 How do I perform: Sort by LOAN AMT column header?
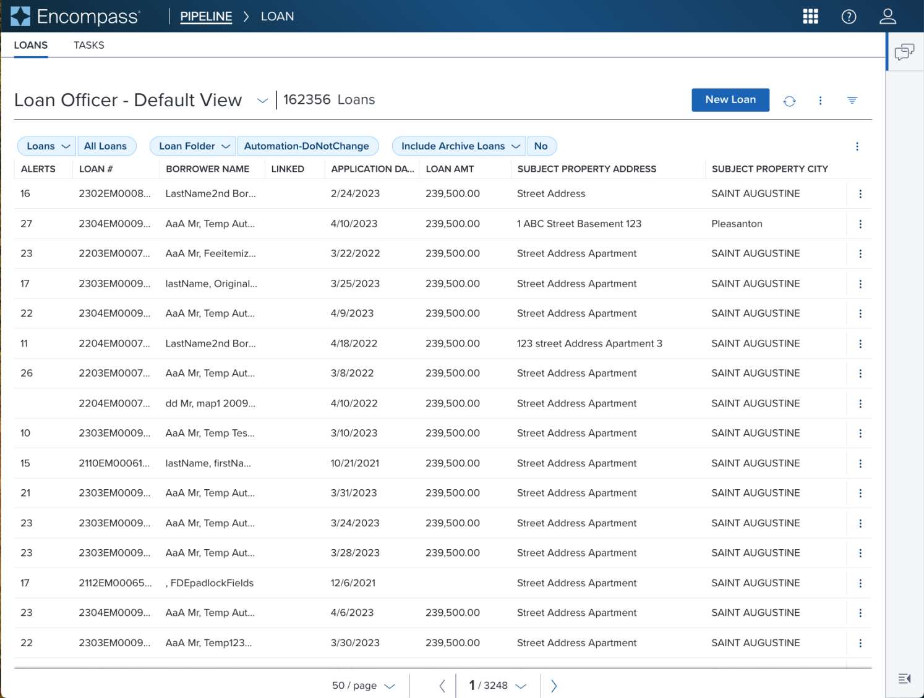[450, 169]
